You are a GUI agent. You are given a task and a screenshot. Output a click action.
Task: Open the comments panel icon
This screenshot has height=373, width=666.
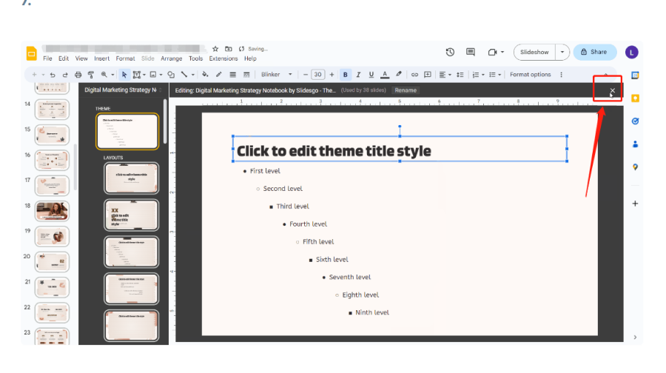coord(470,52)
